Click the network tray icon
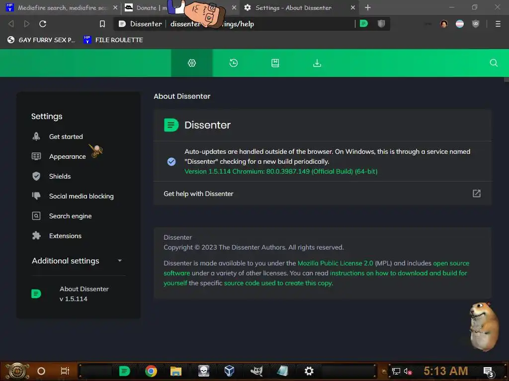Viewport: 509px width, 381px height. click(x=396, y=371)
